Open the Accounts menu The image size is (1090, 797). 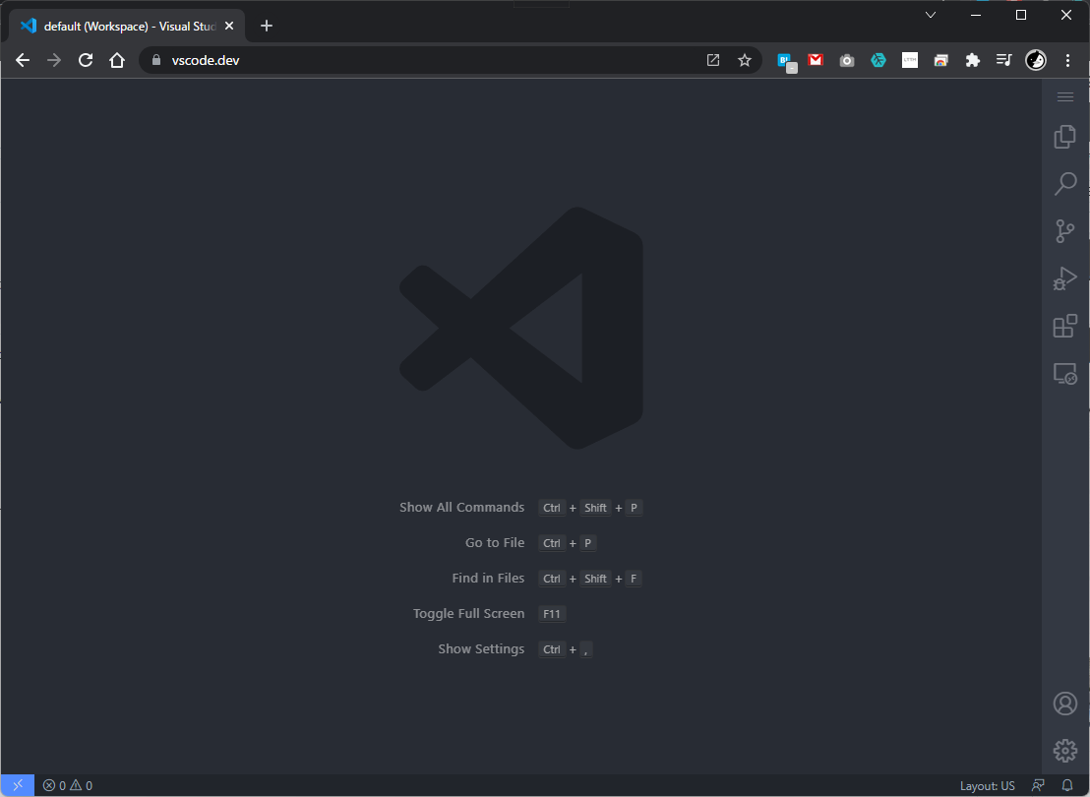click(1065, 704)
